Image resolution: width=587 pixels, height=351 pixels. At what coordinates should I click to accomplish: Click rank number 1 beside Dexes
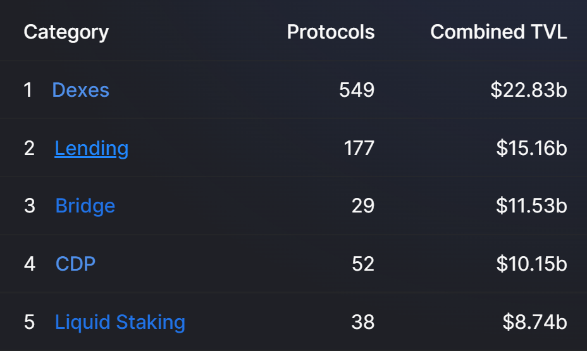point(28,90)
